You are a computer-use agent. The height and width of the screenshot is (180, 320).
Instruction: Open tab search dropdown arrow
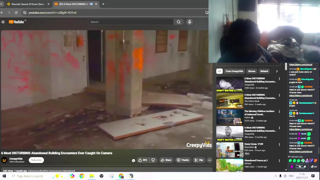(1, 4)
